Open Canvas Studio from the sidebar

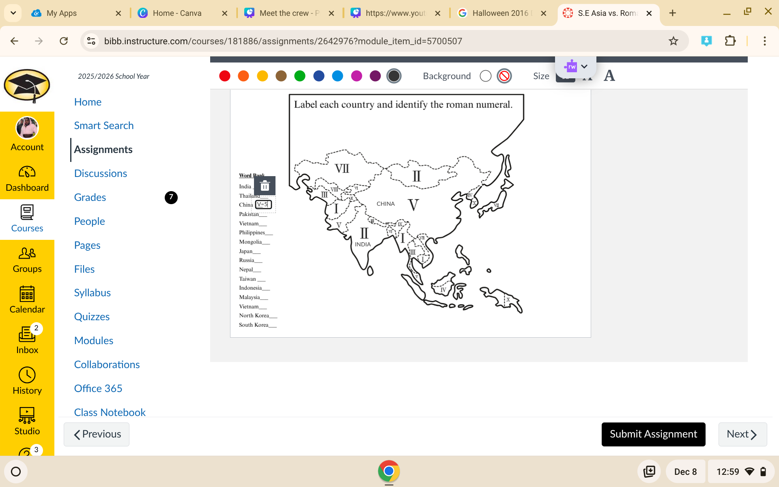[x=27, y=421]
